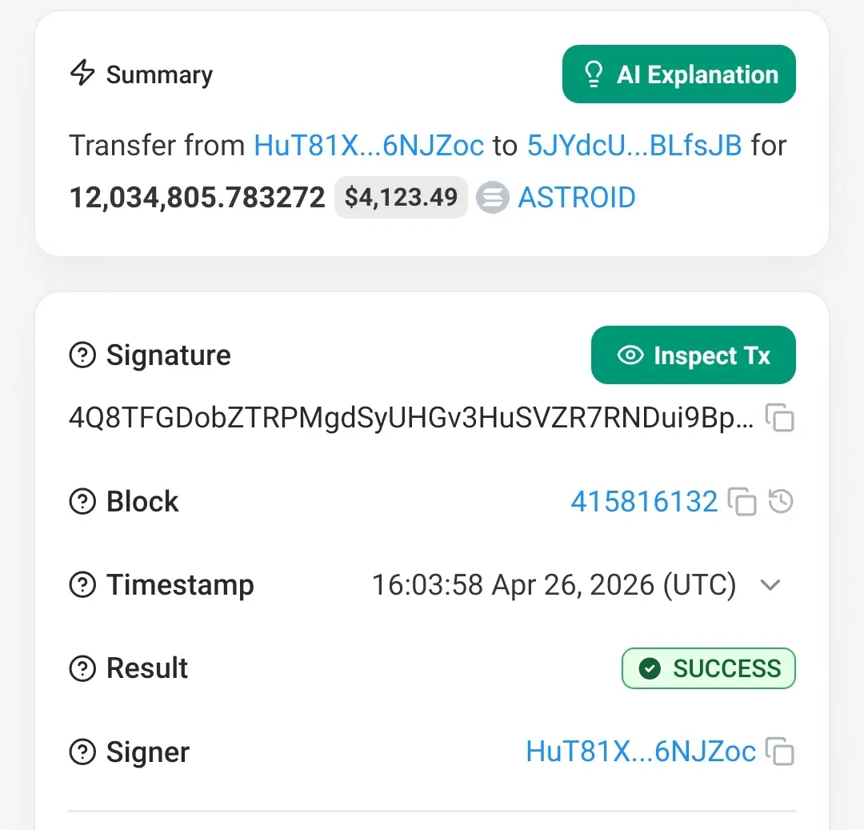Image resolution: width=864 pixels, height=830 pixels.
Task: Open the ASTROID token link
Action: click(x=576, y=198)
